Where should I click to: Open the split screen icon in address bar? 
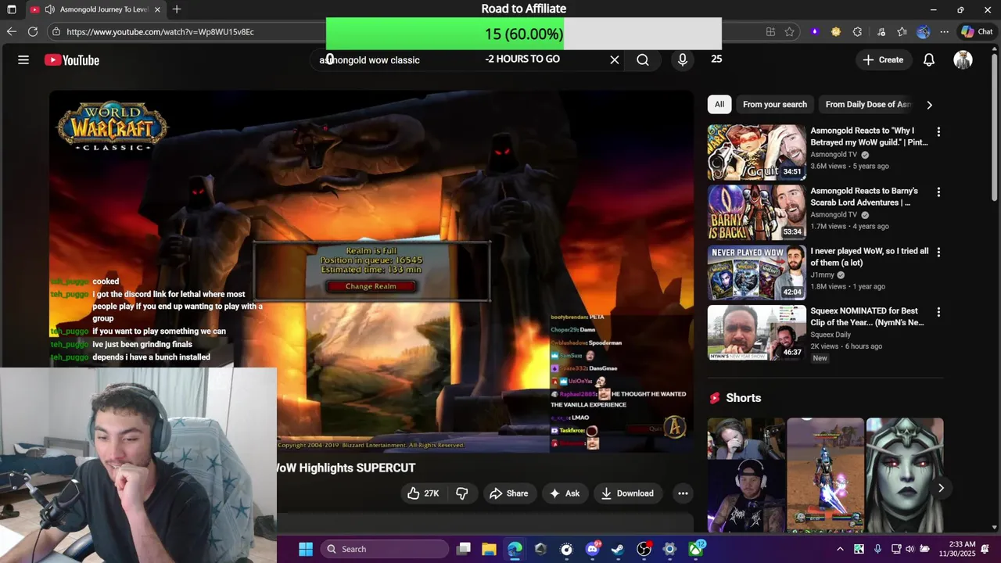[x=770, y=32]
